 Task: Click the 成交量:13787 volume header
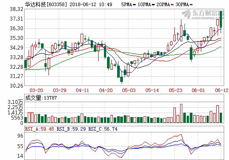[41, 98]
